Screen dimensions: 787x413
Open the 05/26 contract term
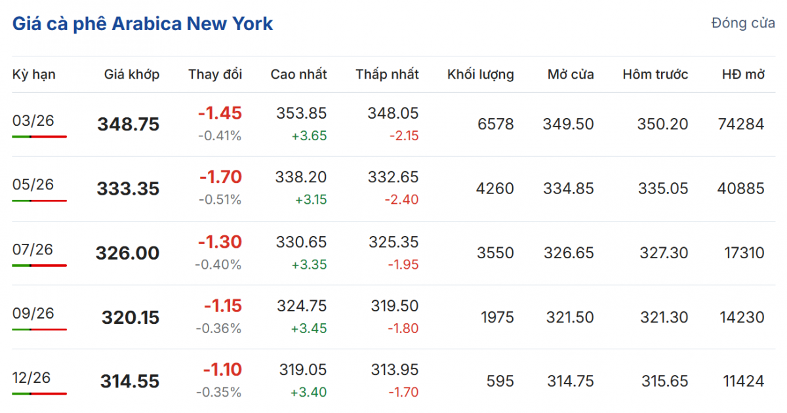point(33,185)
